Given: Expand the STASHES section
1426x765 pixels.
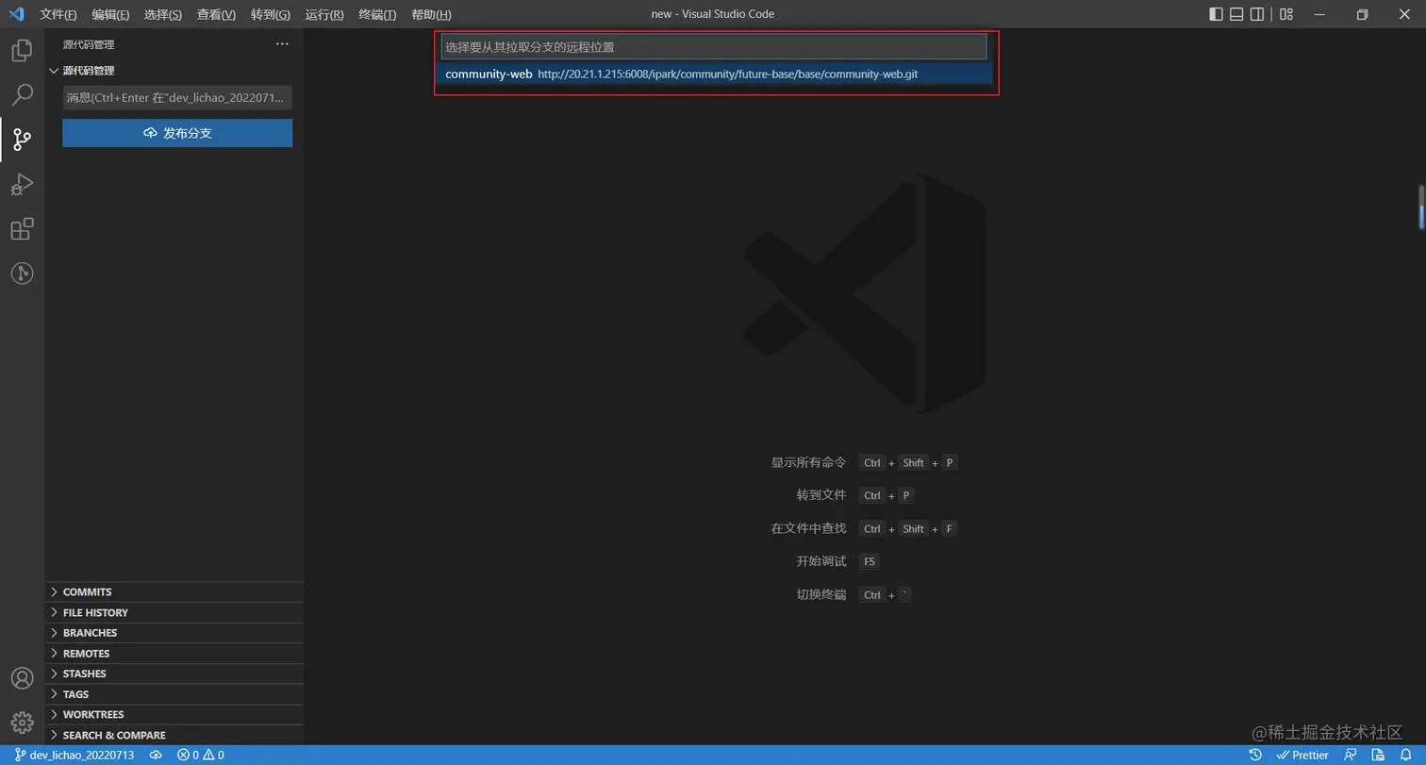Looking at the screenshot, I should coord(174,674).
